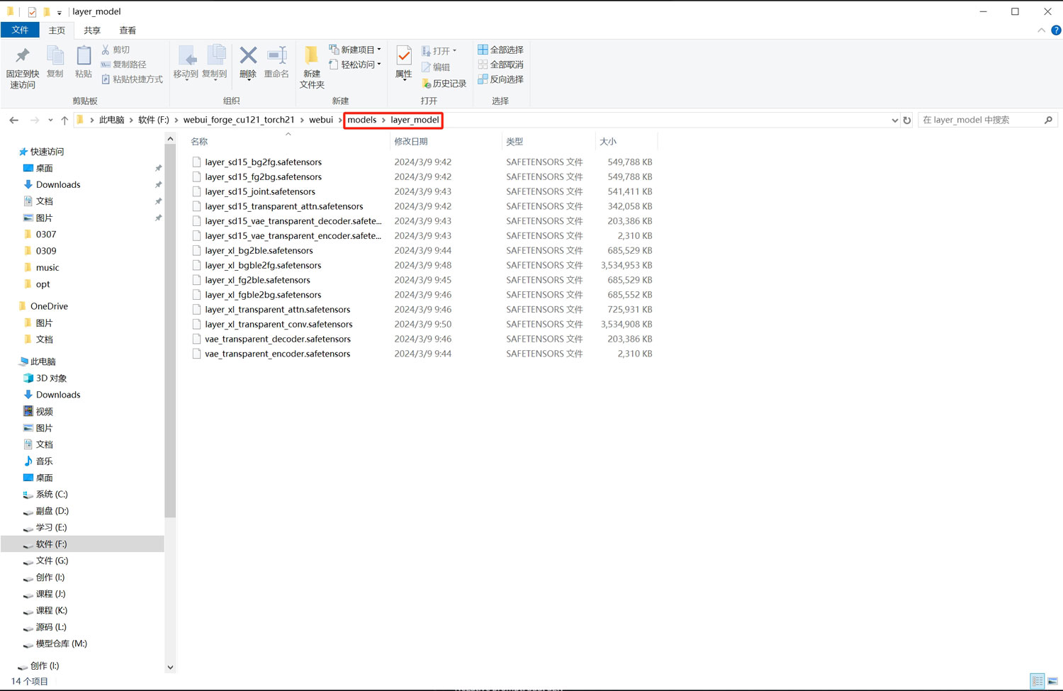Click the Select All icon
Viewport: 1063px width, 691px height.
tap(483, 50)
